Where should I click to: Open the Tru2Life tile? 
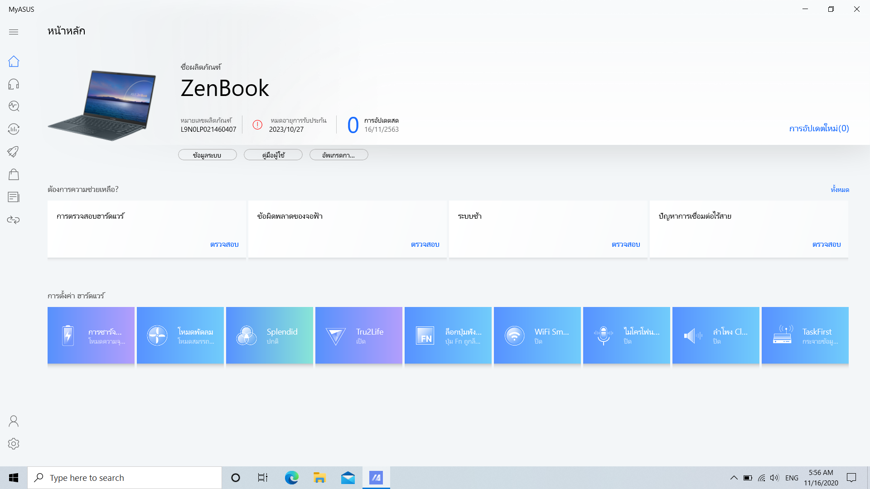tap(359, 336)
